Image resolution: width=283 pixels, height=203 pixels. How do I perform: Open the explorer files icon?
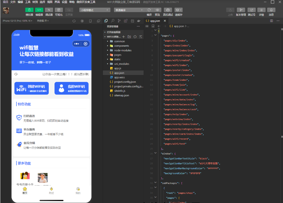click(106, 21)
